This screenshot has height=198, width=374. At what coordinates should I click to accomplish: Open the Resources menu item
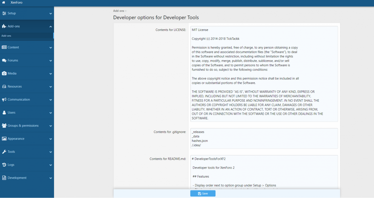15,86
